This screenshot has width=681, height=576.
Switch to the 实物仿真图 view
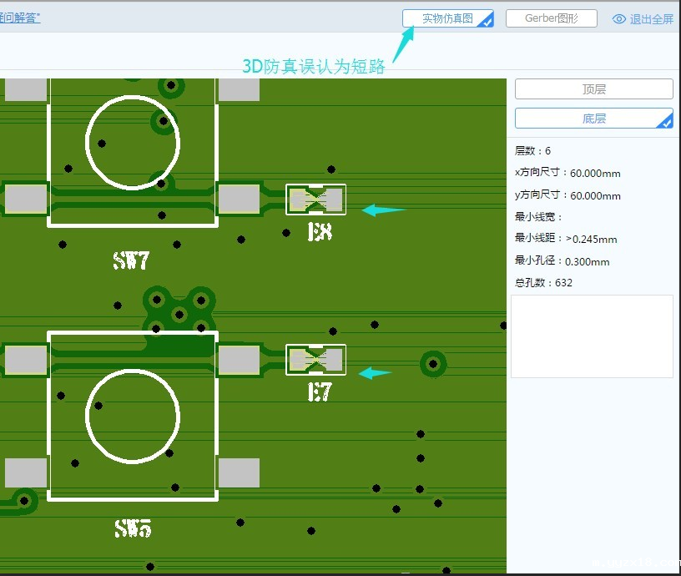tap(446, 18)
